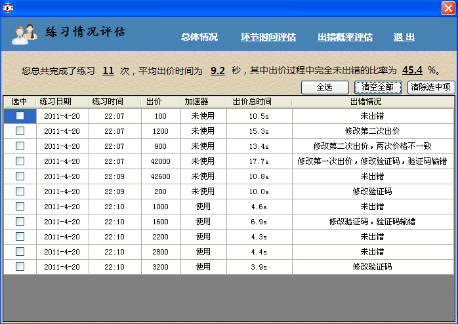Check the row with bid 1600
Viewport: 458px width, 324px height.
[20, 222]
